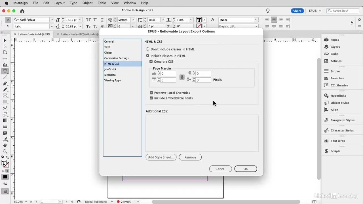Open the Layout menu
This screenshot has height=204, width=363.
coord(60,3)
